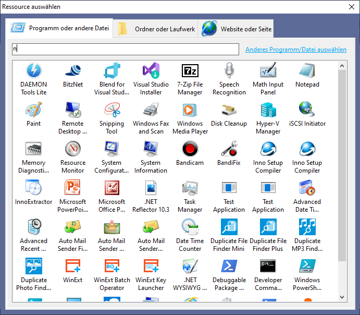Pick Blend for Visual Studio icon
The height and width of the screenshot is (315, 360).
click(112, 70)
